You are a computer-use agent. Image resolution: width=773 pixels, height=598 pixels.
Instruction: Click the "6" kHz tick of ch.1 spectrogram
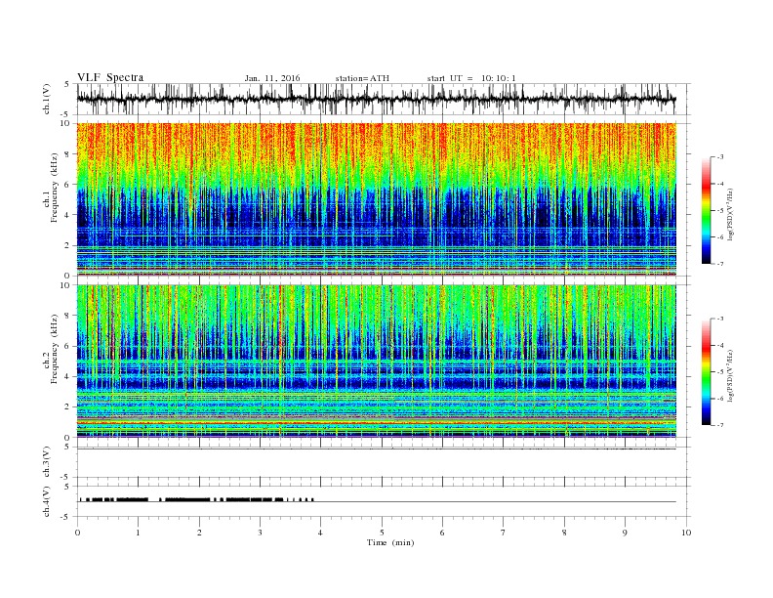pos(67,185)
